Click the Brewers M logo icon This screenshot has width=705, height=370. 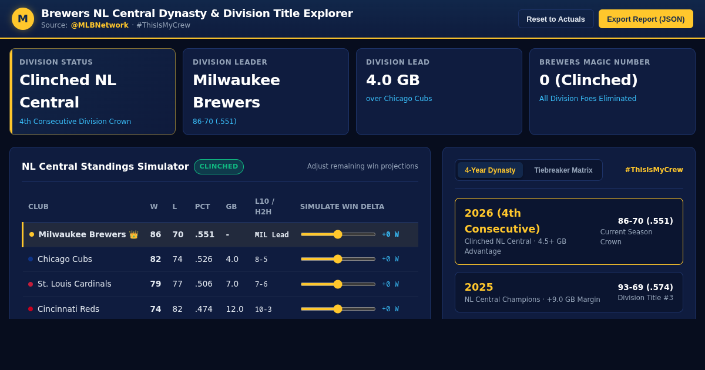[23, 19]
